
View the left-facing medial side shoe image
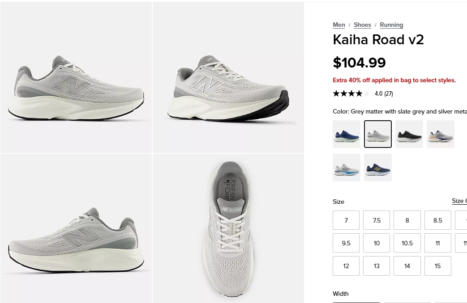click(x=76, y=228)
